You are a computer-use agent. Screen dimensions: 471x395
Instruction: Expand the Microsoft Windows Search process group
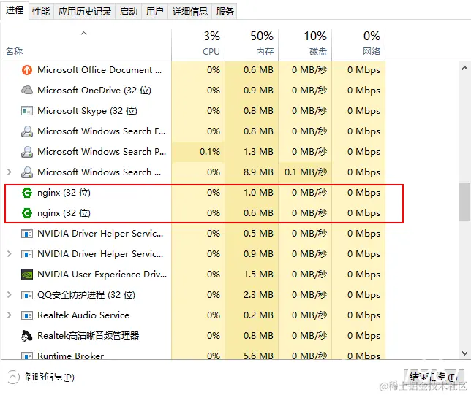click(10, 172)
